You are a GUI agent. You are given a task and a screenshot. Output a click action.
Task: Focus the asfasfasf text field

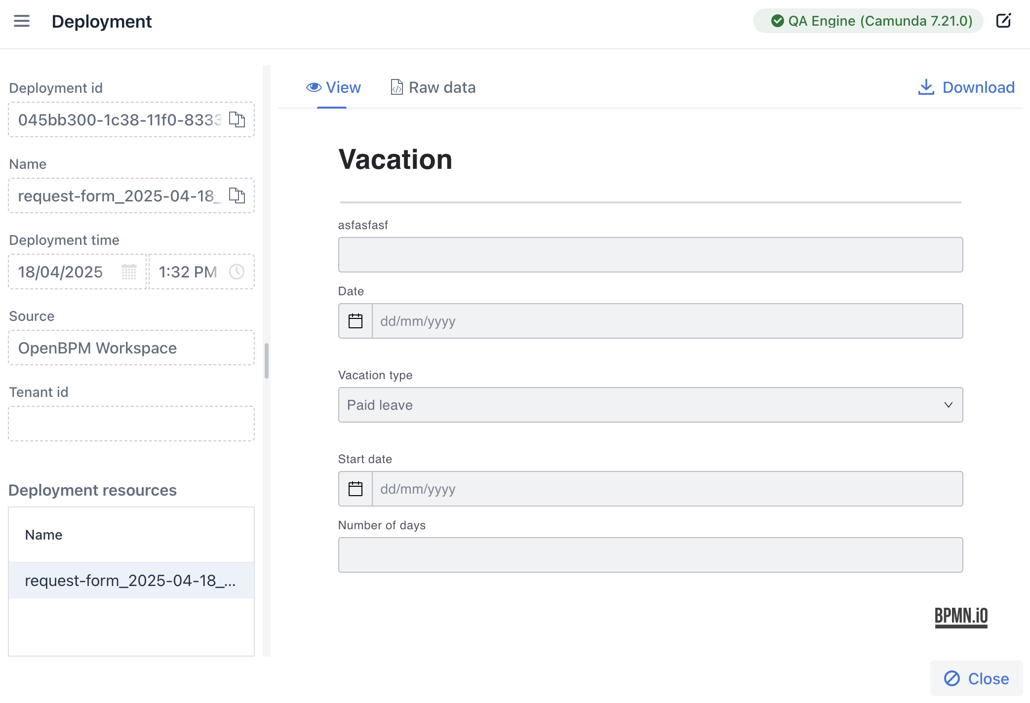(650, 255)
